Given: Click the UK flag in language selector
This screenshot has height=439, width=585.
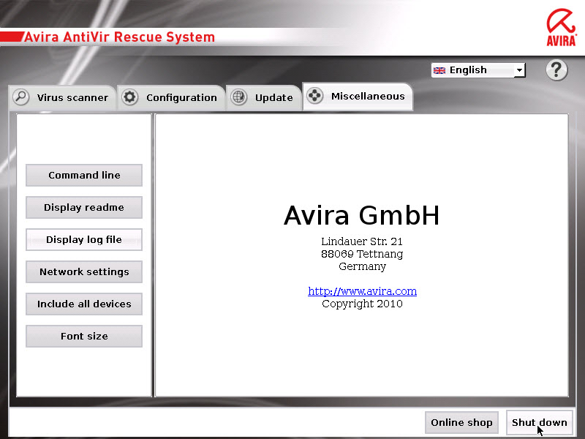Looking at the screenshot, I should coord(439,70).
